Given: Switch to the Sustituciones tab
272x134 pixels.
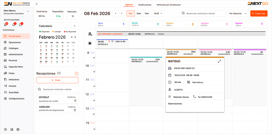Looking at the screenshot, I should click(x=145, y=5).
